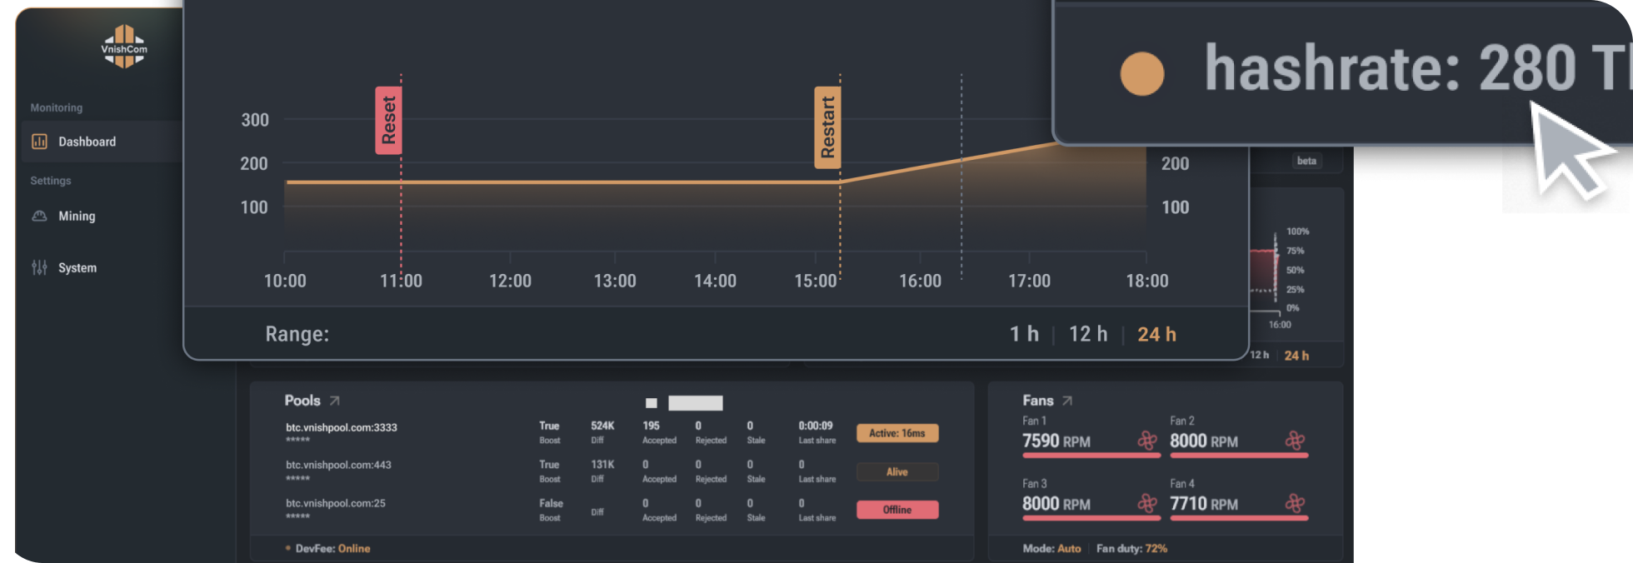
Task: Click the Fan 4 spinner icon
Action: [x=1295, y=503]
